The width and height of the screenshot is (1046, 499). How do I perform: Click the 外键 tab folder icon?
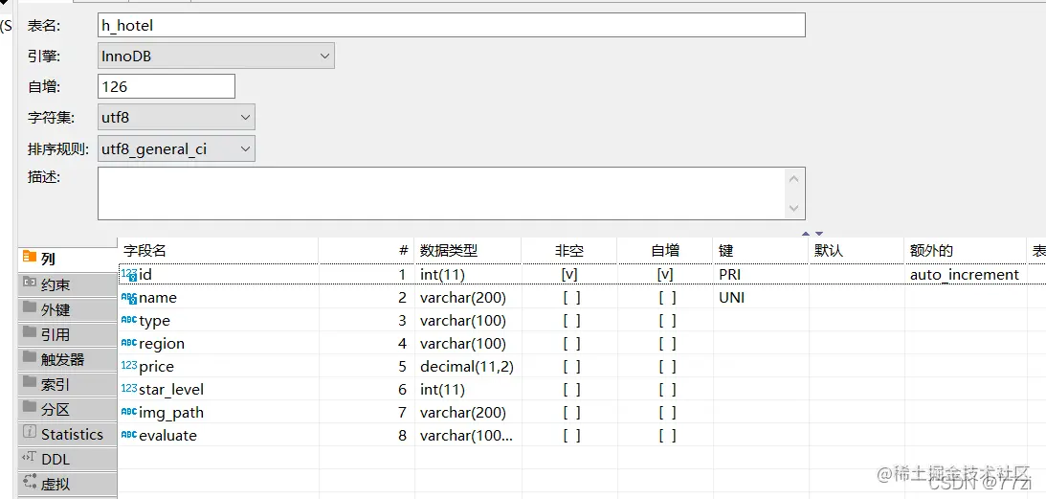(29, 307)
